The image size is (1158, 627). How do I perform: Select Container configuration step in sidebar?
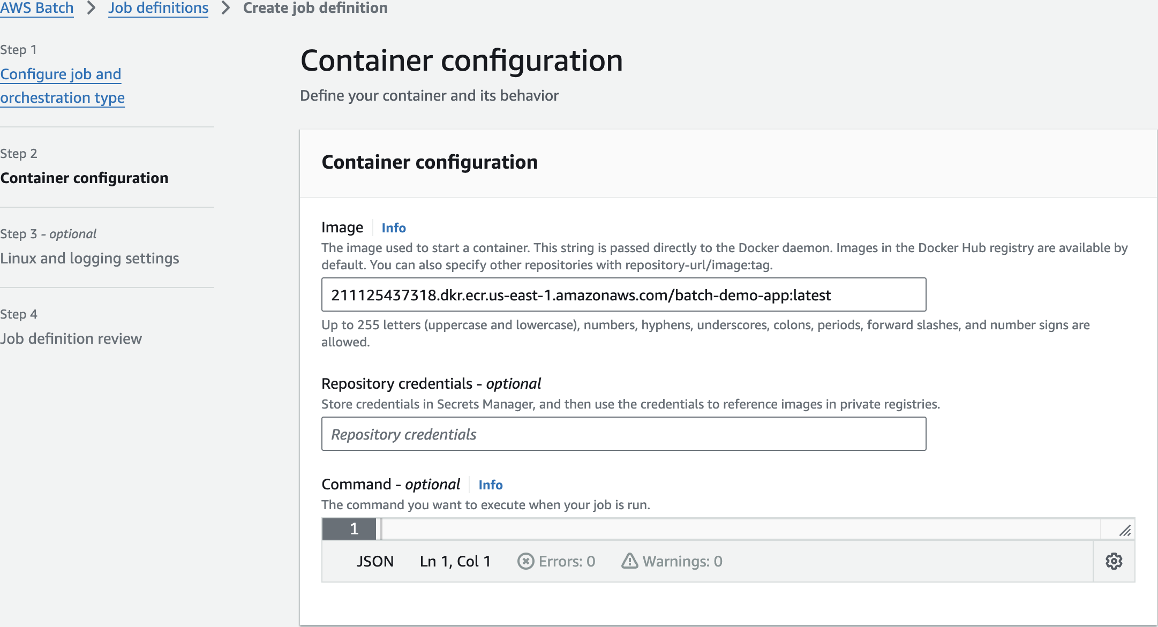pos(84,178)
